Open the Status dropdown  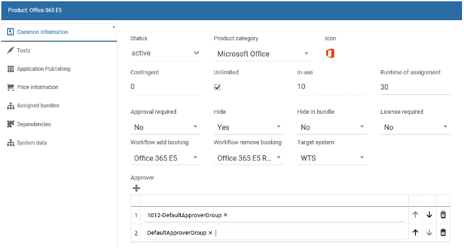pyautogui.click(x=165, y=53)
